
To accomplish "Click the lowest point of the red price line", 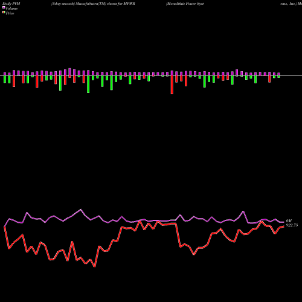I will pos(95,266).
